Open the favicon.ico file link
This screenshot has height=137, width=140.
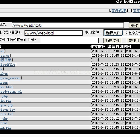point(7,109)
